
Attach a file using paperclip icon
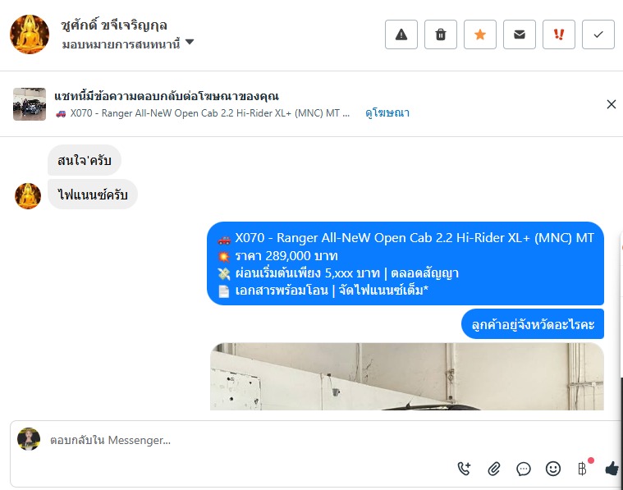(493, 469)
